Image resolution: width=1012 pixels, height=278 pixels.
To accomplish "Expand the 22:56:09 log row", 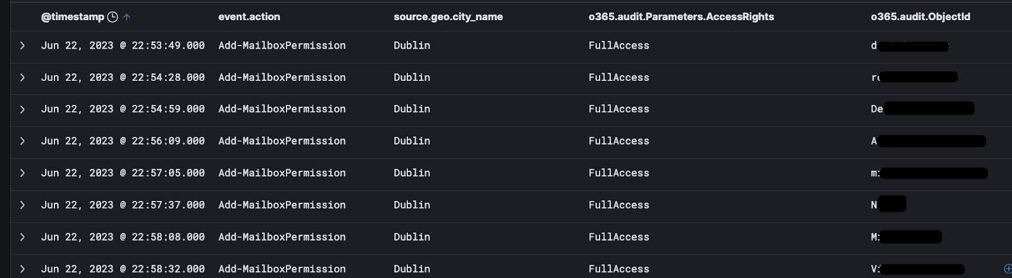I will [x=23, y=141].
